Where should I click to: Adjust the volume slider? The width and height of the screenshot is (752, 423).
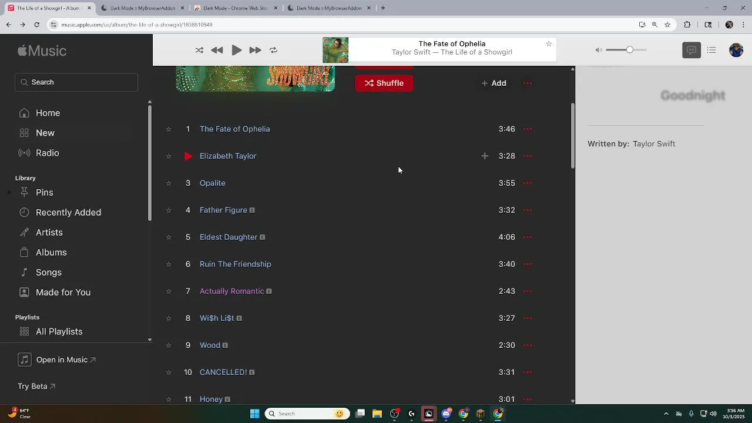[626, 50]
